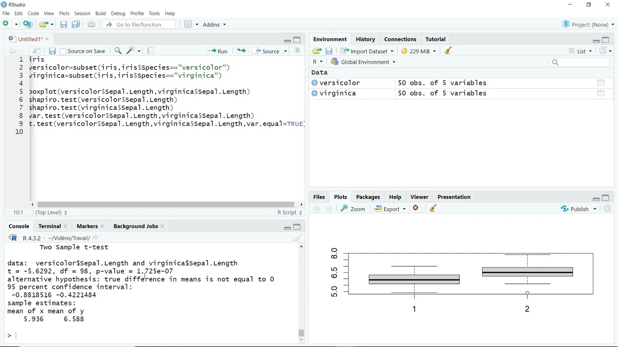Click the plot Zoom button
Viewport: 618px width, 347px height.
(x=353, y=209)
